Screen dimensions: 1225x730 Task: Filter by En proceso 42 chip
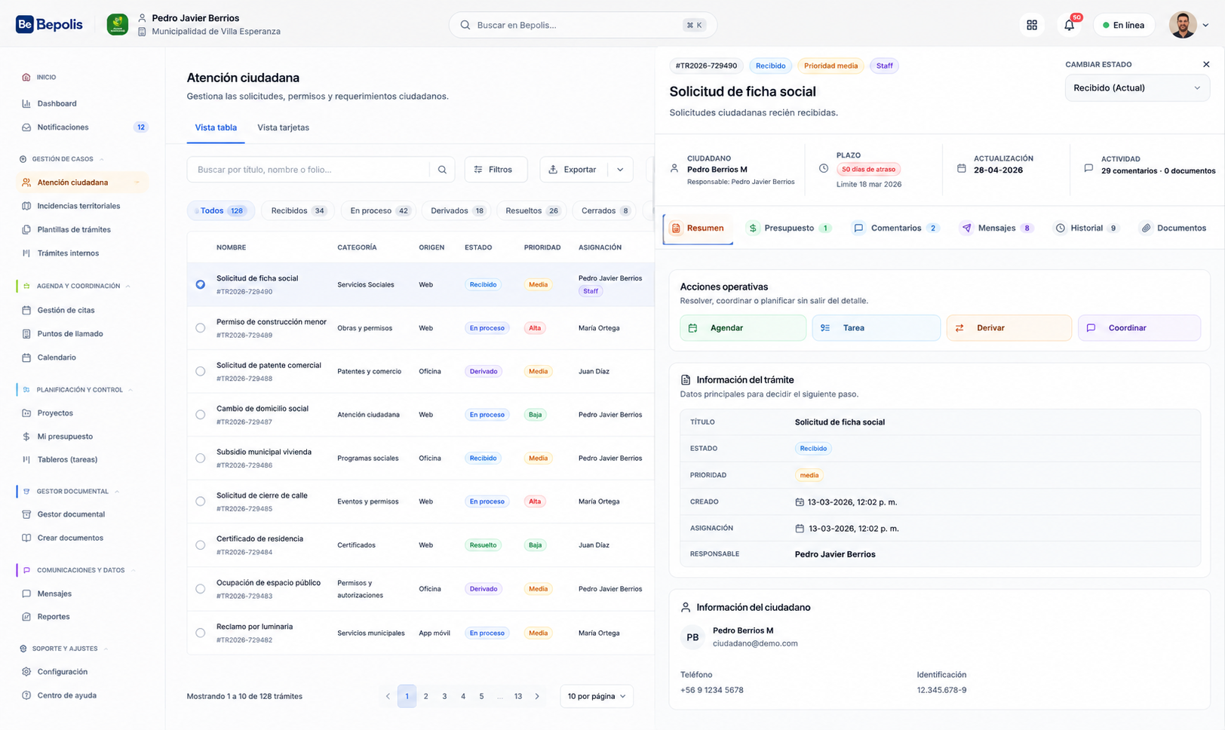(379, 210)
